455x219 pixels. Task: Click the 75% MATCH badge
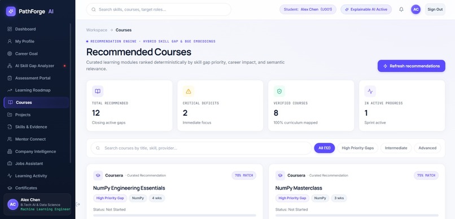[x=426, y=175]
